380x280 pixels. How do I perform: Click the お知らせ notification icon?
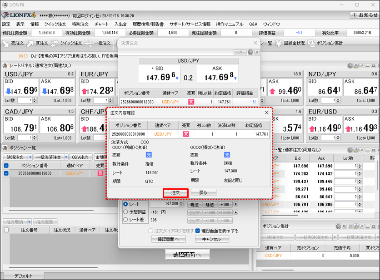354,15
